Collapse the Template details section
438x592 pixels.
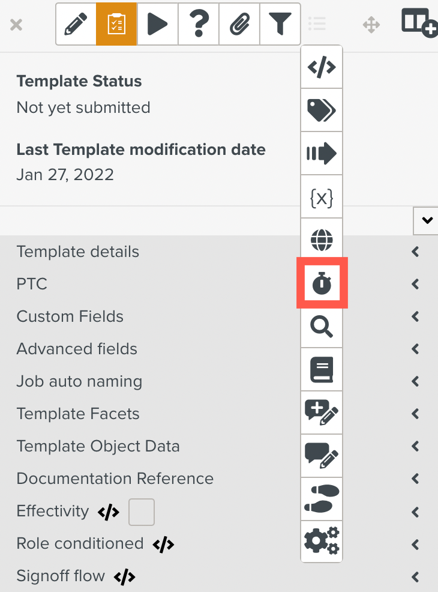coord(415,252)
